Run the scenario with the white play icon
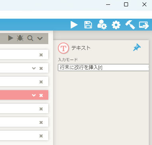Viewport: 152px width, 145px height. pos(74,25)
